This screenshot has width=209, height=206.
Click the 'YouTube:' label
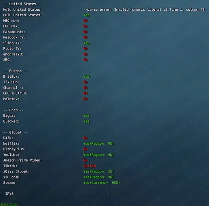11,155
